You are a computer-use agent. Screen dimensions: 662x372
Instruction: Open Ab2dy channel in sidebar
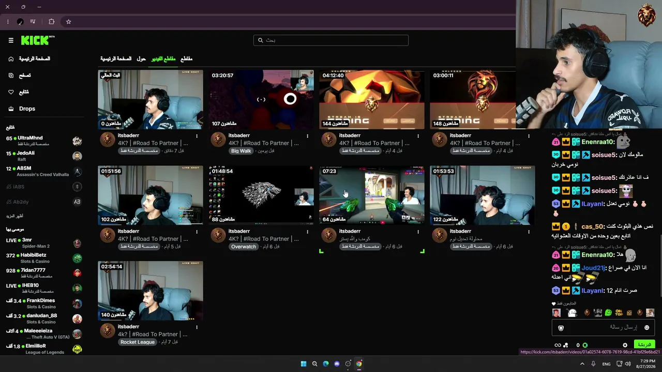click(44, 202)
